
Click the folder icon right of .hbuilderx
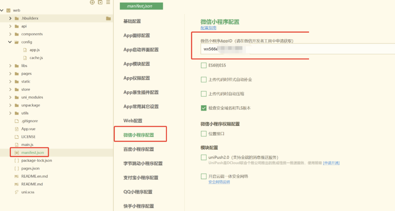coord(108,18)
